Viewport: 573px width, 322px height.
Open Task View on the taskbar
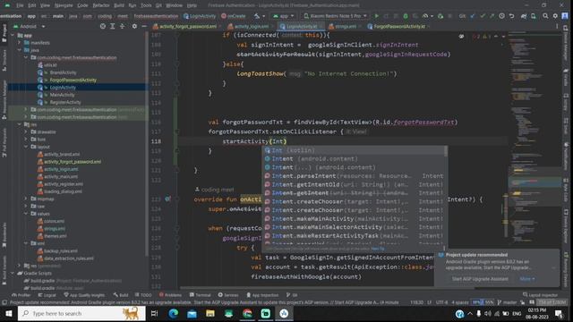(154, 313)
